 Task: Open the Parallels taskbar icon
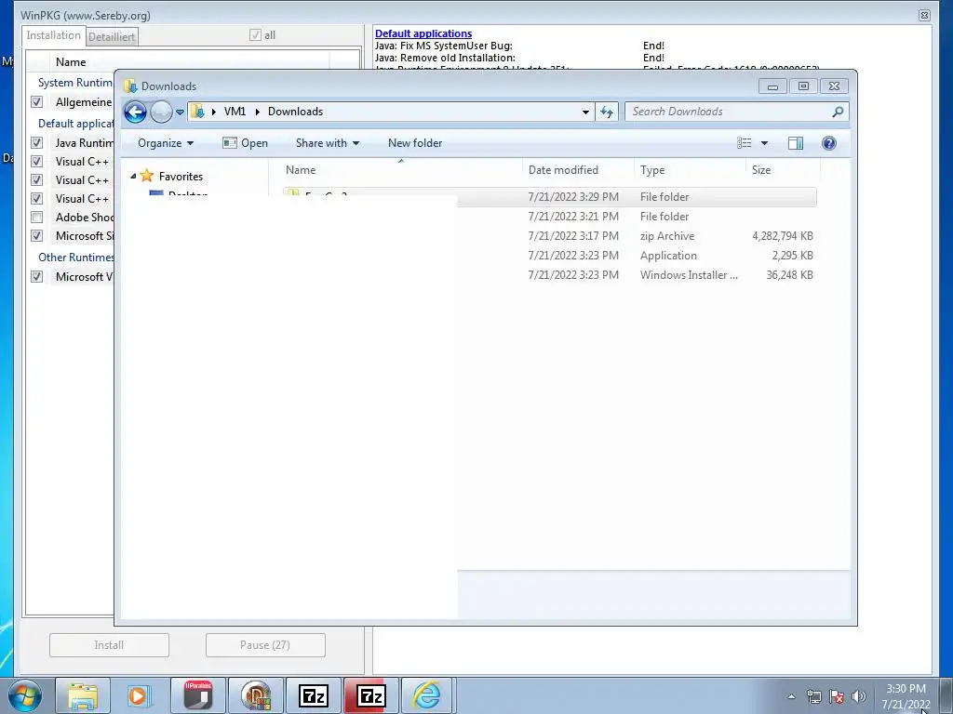point(198,695)
